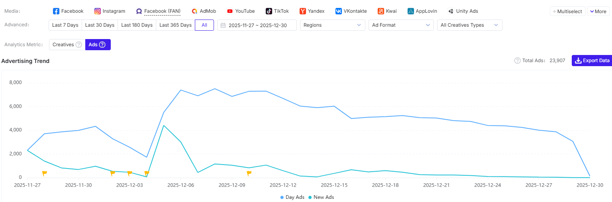The height and width of the screenshot is (202, 612).
Task: Expand the Ad Format dropdown
Action: pos(401,25)
